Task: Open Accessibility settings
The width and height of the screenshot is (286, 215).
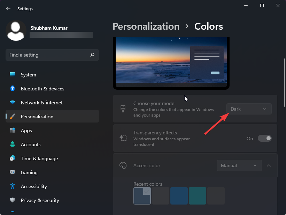Action: pyautogui.click(x=52, y=186)
